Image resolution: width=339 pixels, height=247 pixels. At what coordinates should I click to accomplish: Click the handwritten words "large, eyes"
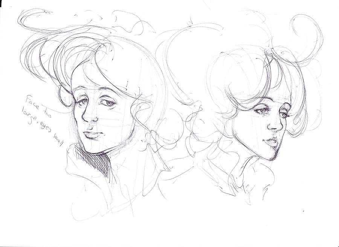click(x=37, y=121)
